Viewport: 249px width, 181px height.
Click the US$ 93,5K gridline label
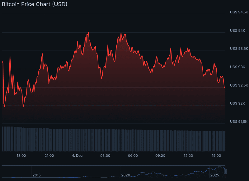(x=239, y=49)
